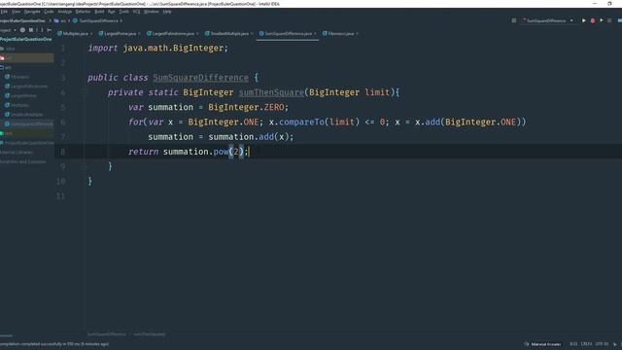Click the SumSquareDifference class name in code
Image resolution: width=622 pixels, height=350 pixels.
click(x=201, y=78)
